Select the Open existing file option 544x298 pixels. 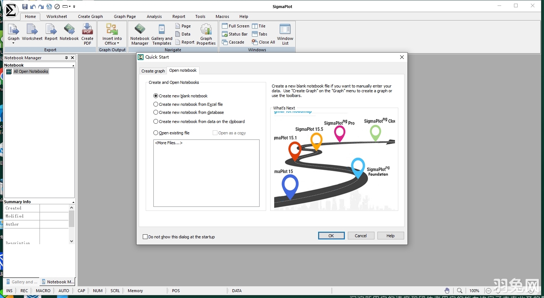tap(156, 133)
